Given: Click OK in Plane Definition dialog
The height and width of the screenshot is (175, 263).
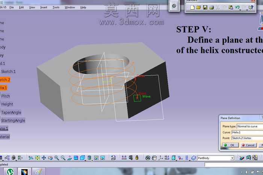Looking at the screenshot, I should coord(230,145).
